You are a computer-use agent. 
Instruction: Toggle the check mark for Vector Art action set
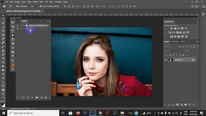pos(17,25)
